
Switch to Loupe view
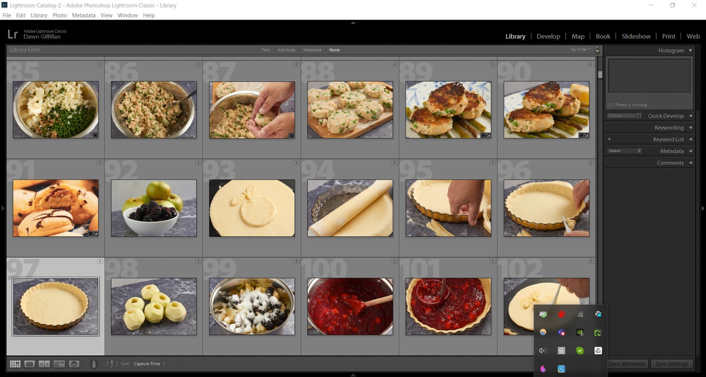(29, 363)
